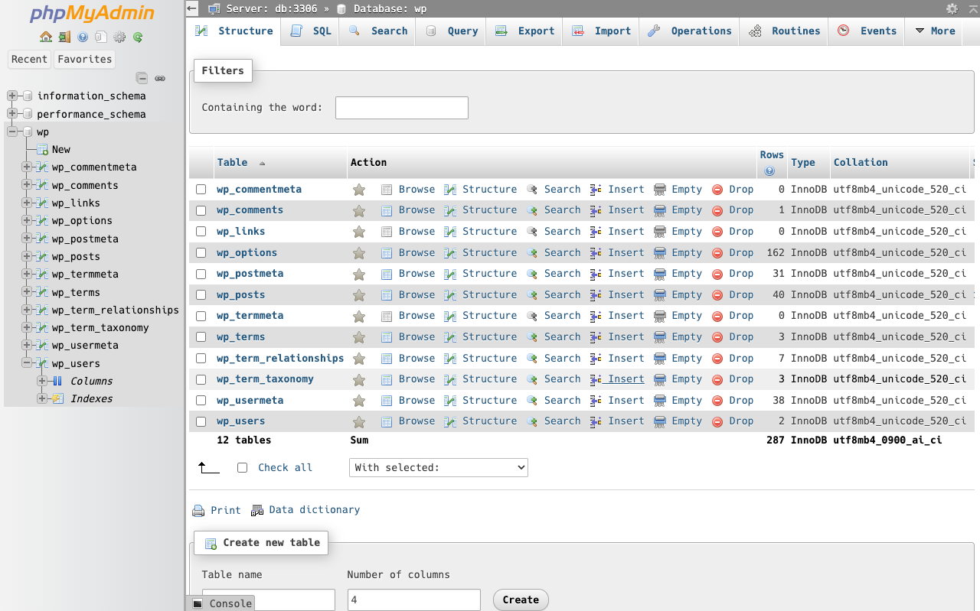Mark wp_users as favorite star
The image size is (980, 611).
pyautogui.click(x=359, y=421)
